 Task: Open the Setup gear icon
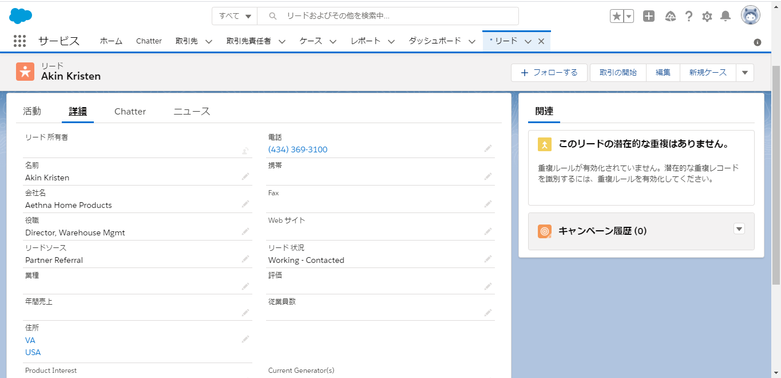tap(707, 16)
